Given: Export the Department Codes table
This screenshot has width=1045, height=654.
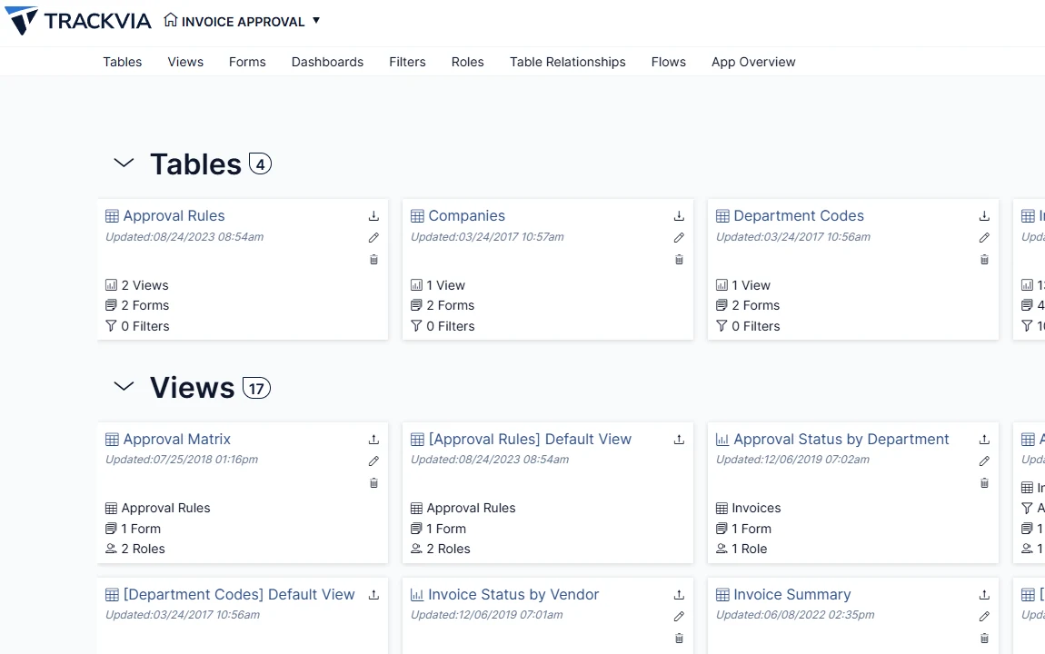Looking at the screenshot, I should (984, 216).
